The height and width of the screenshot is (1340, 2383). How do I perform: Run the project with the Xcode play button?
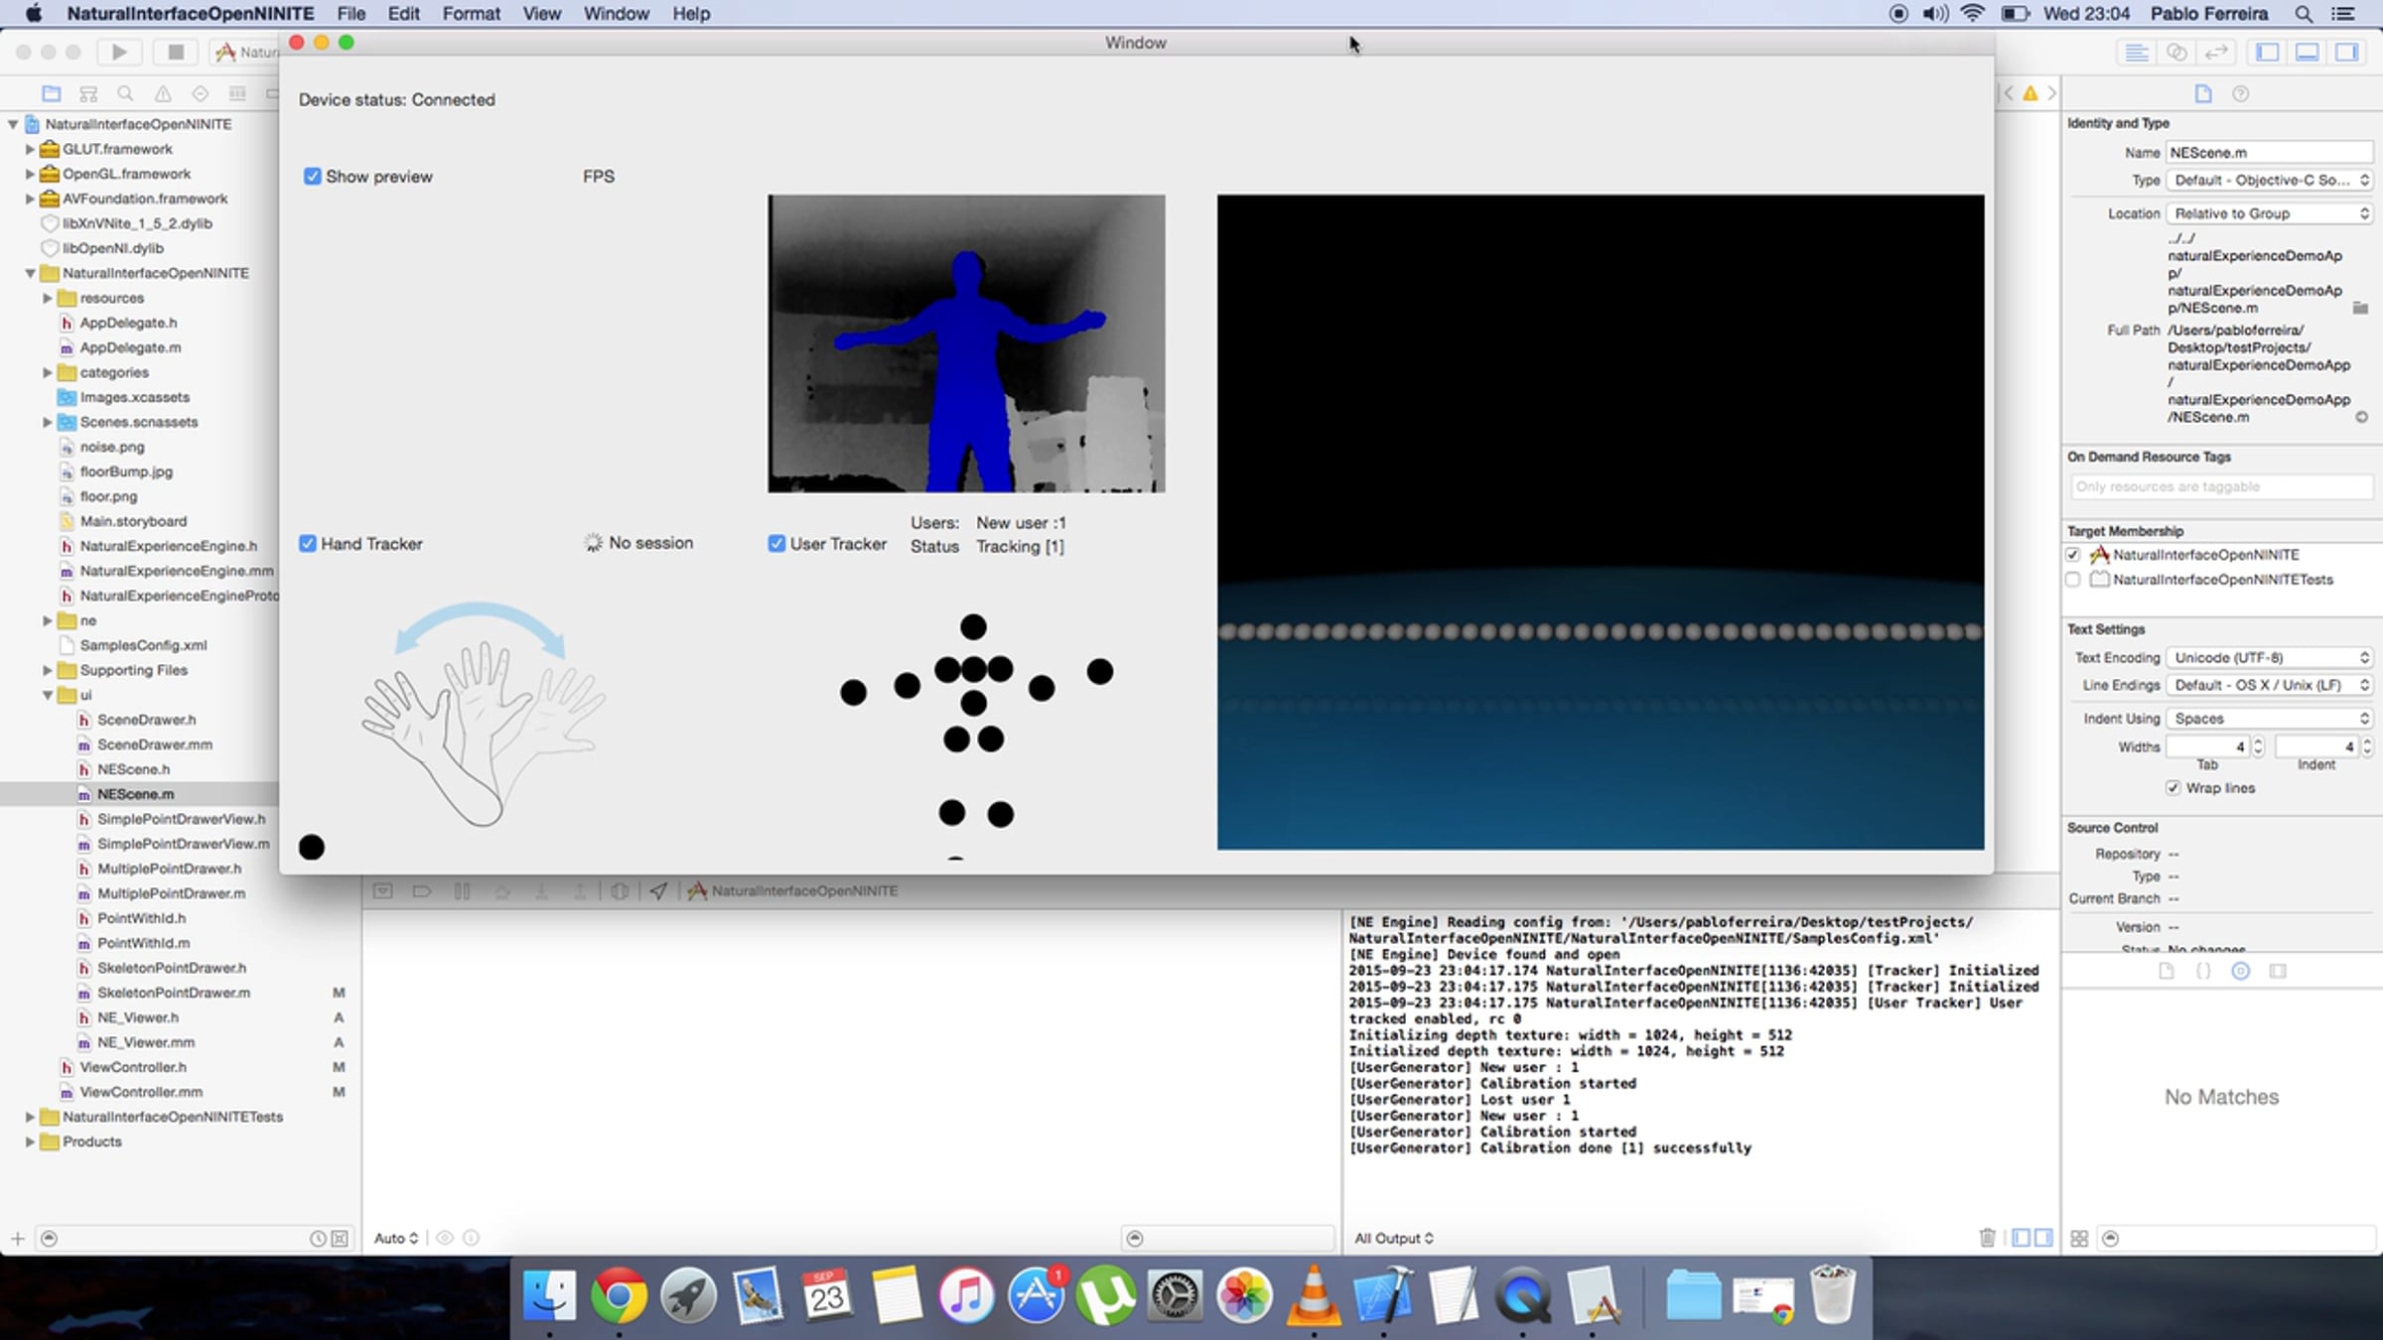click(x=119, y=52)
